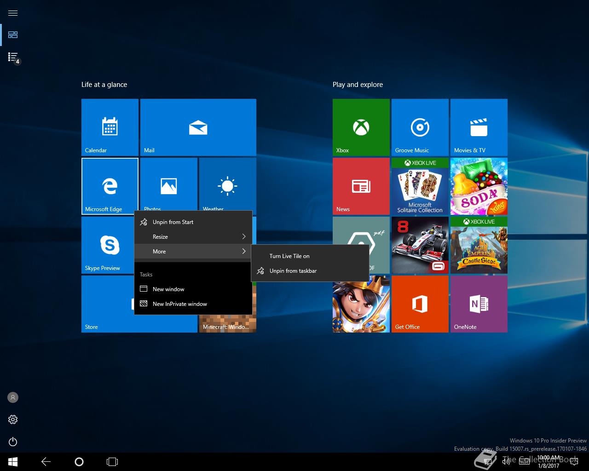This screenshot has width=589, height=471.
Task: Launch the Skype Preview tile
Action: 108,245
